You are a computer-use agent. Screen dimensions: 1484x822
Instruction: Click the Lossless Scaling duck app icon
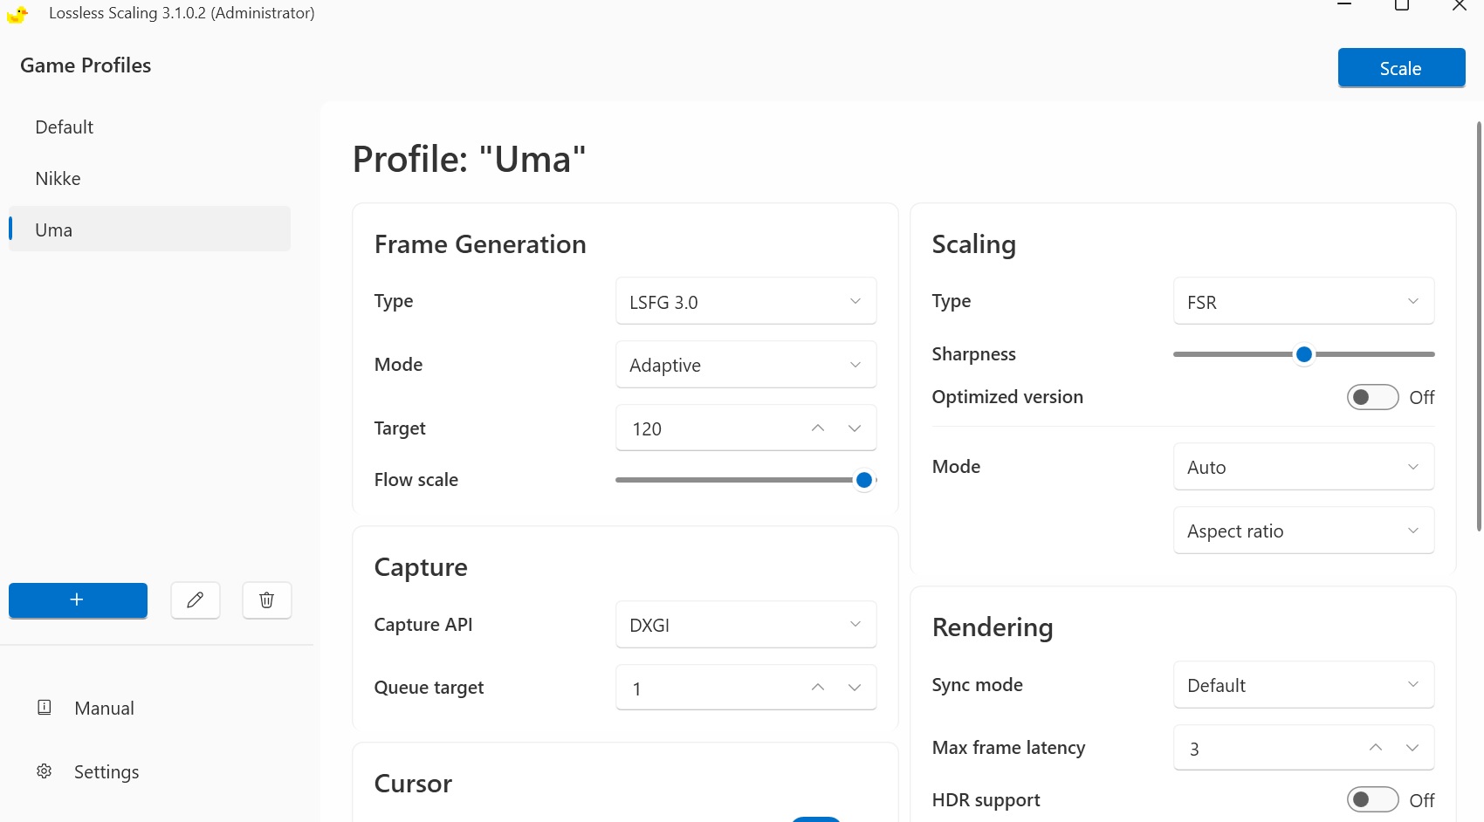pyautogui.click(x=17, y=14)
